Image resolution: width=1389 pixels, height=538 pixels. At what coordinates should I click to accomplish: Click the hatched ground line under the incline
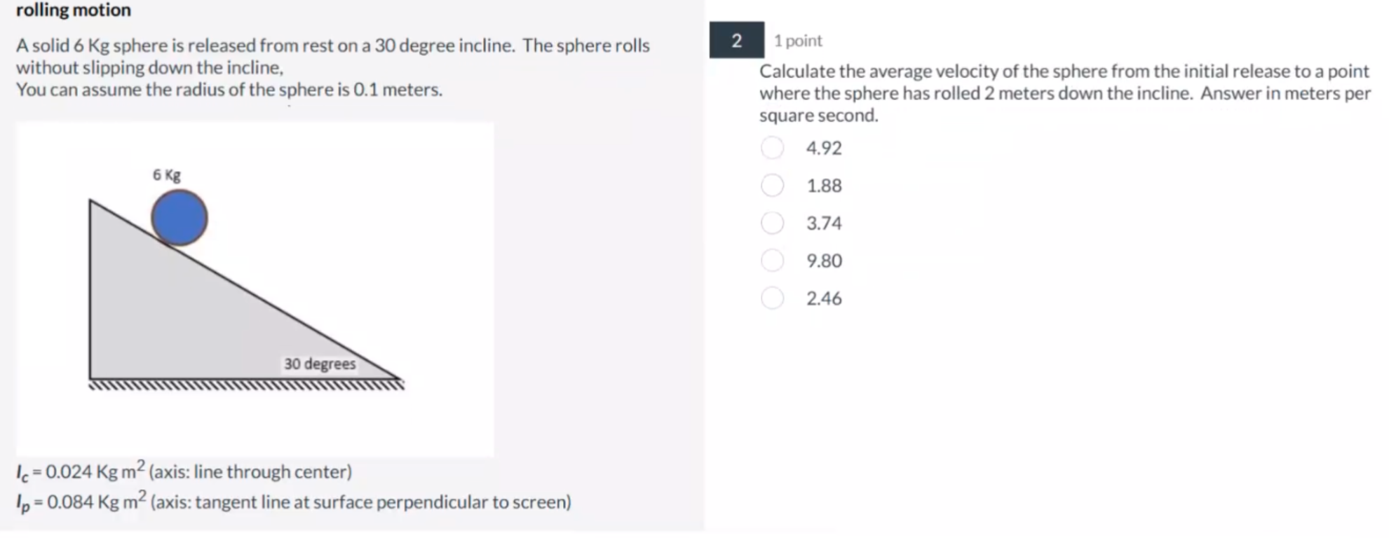pyautogui.click(x=245, y=384)
